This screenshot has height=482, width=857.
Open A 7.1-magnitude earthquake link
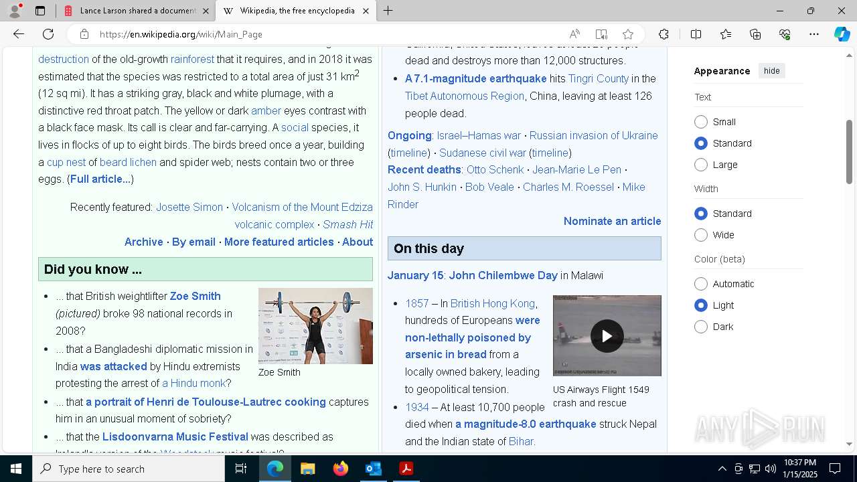[x=476, y=78]
